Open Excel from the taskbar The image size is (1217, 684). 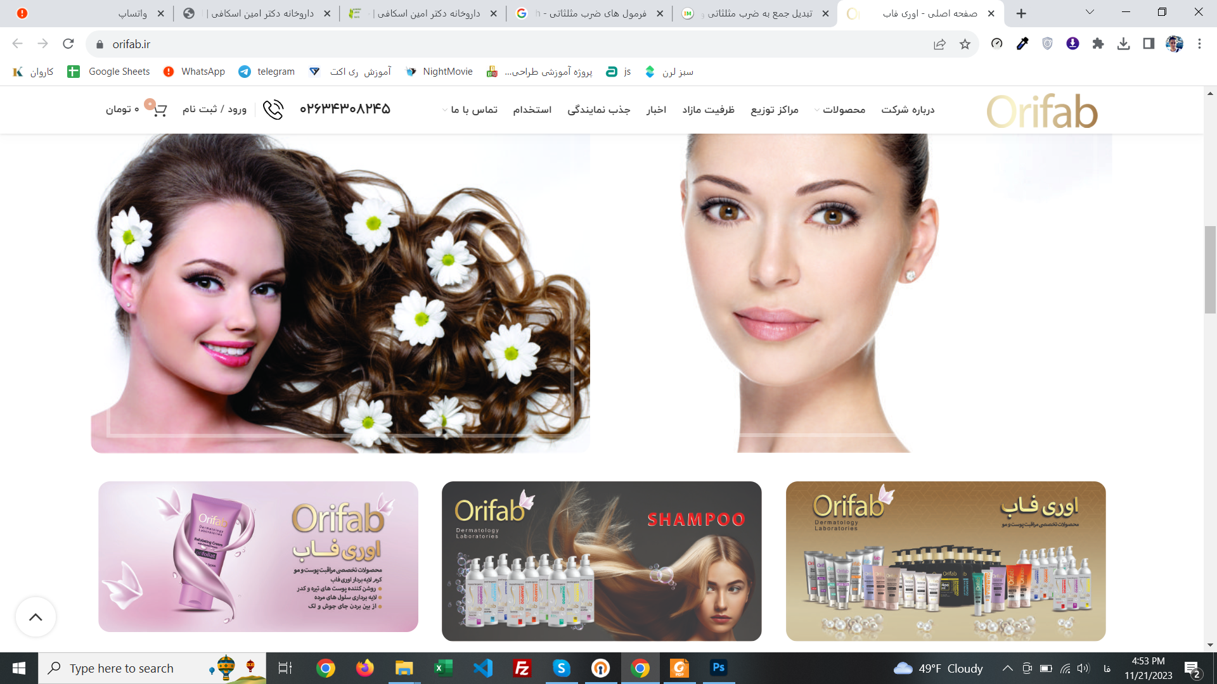click(443, 668)
